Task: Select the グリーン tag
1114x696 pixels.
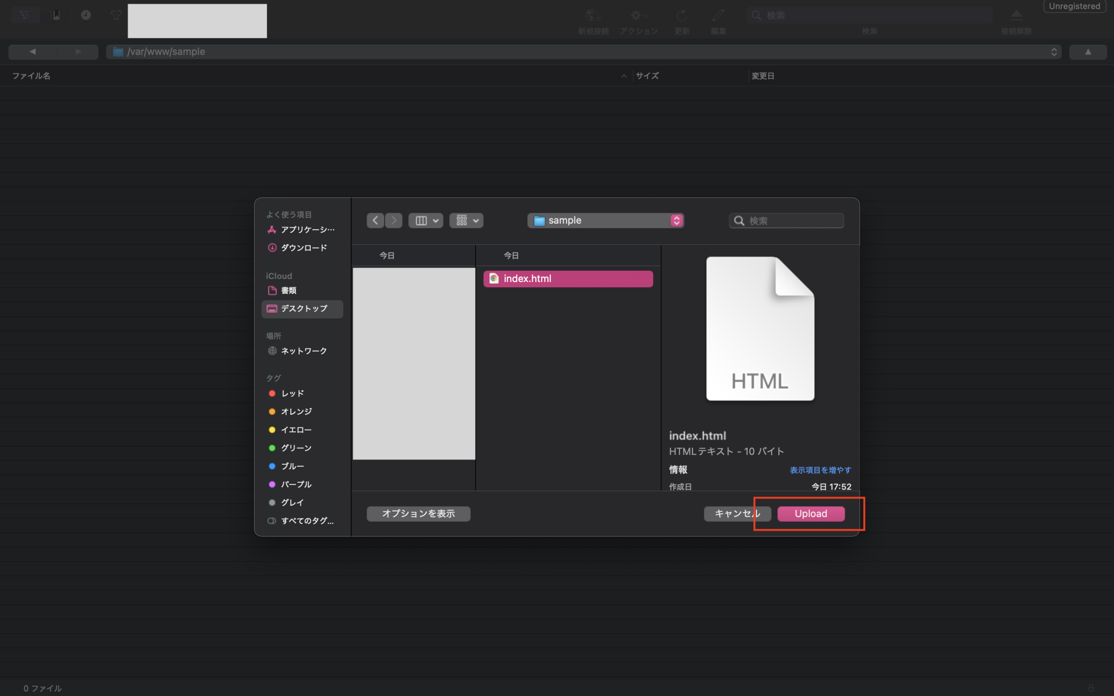Action: [302, 448]
